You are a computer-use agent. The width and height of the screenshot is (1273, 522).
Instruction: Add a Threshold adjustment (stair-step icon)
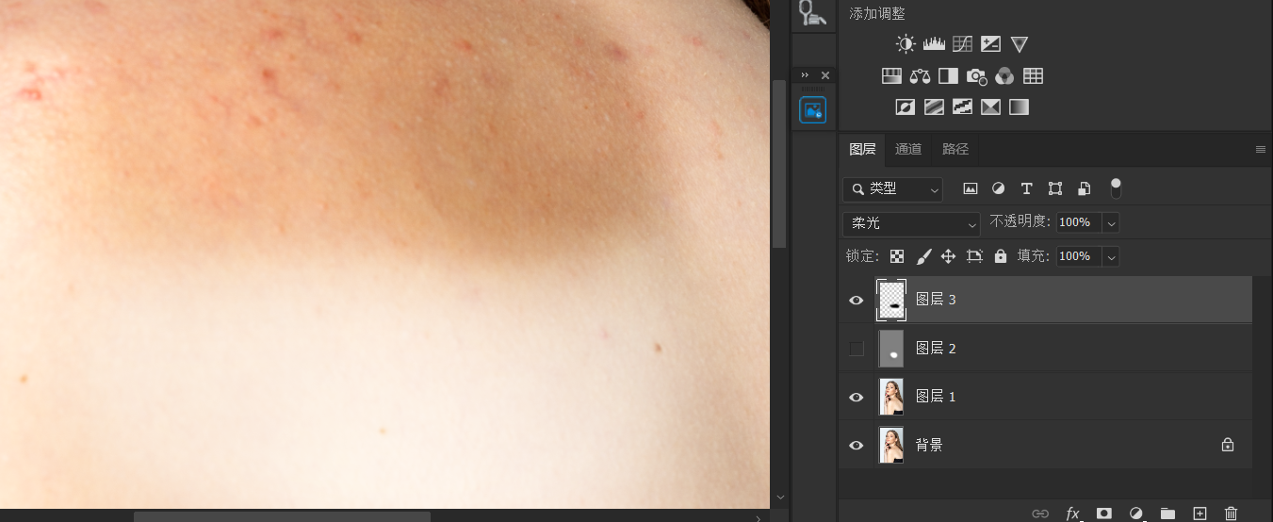(x=962, y=106)
